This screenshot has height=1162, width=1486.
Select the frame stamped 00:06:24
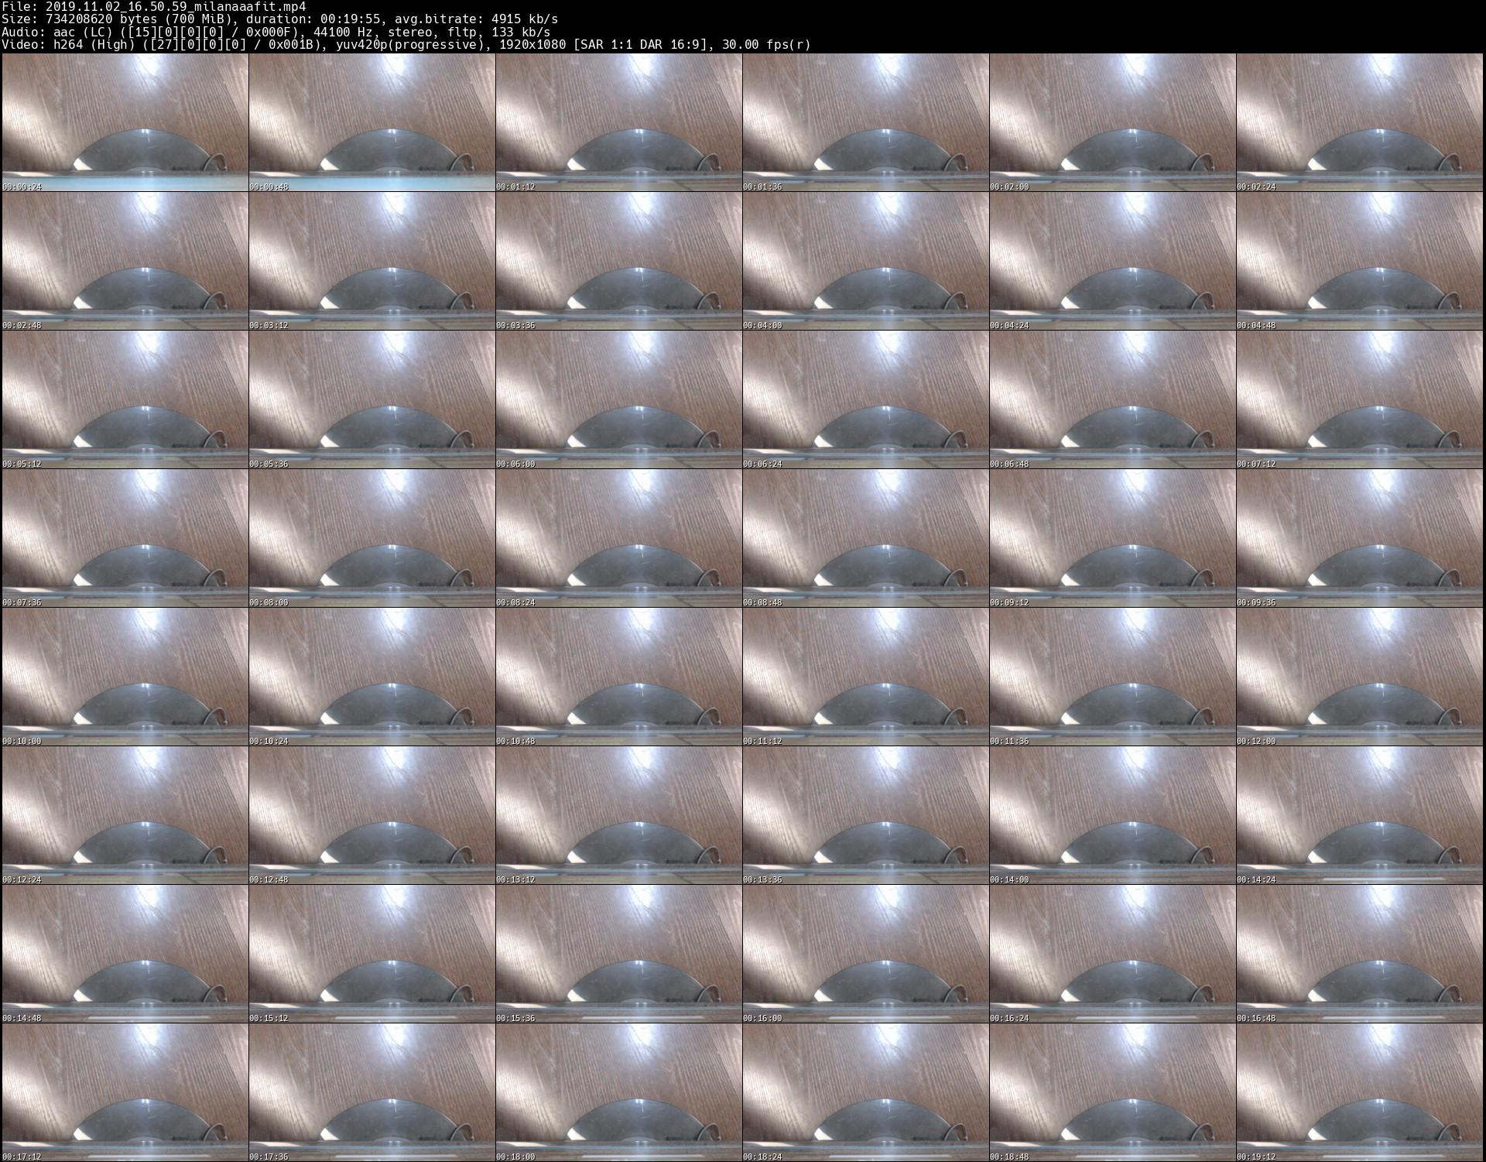coord(865,399)
